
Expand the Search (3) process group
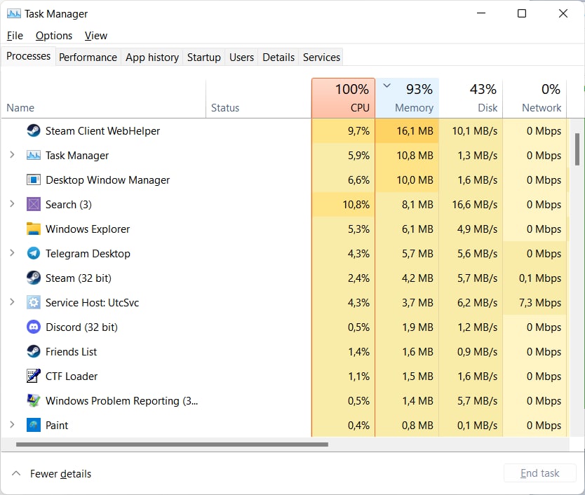point(12,204)
